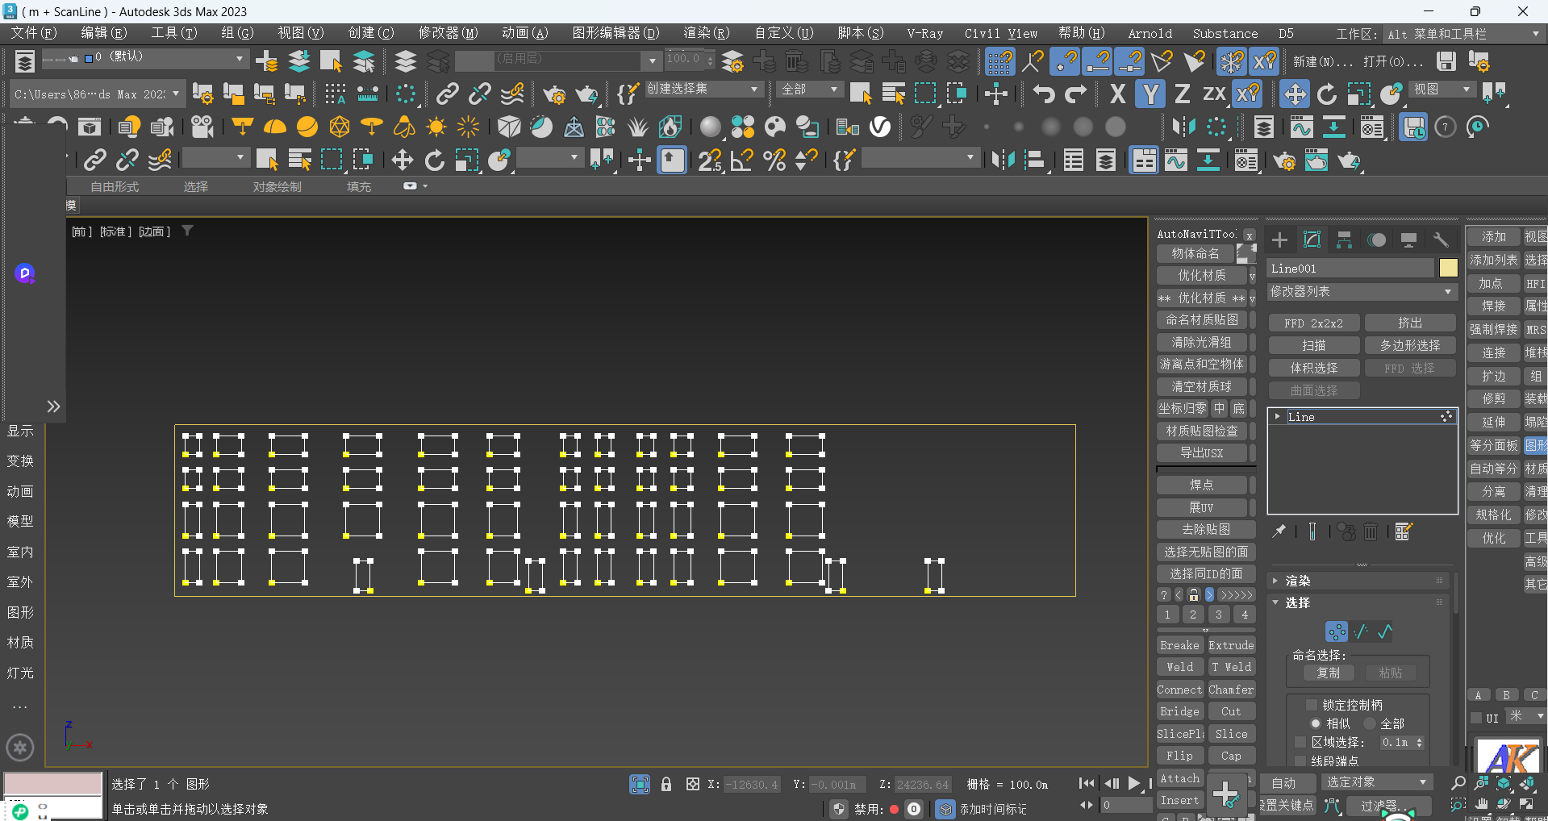Open the Display panel tab
Image resolution: width=1548 pixels, height=821 pixels.
1408,240
